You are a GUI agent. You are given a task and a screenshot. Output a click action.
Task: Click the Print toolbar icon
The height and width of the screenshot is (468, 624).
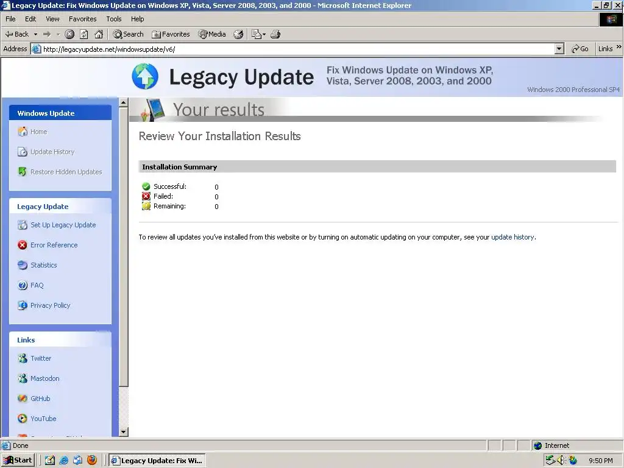pyautogui.click(x=275, y=34)
